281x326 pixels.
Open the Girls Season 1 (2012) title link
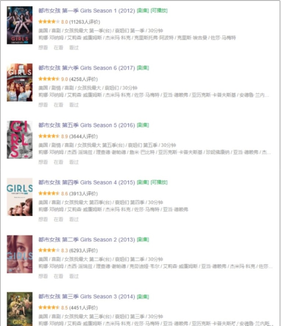point(87,11)
